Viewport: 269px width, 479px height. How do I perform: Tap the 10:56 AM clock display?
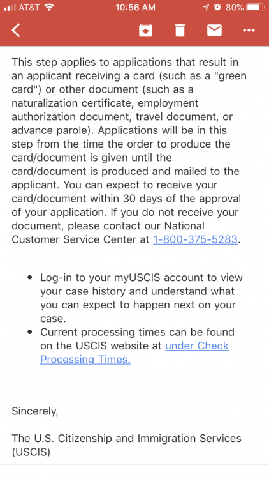pyautogui.click(x=135, y=7)
